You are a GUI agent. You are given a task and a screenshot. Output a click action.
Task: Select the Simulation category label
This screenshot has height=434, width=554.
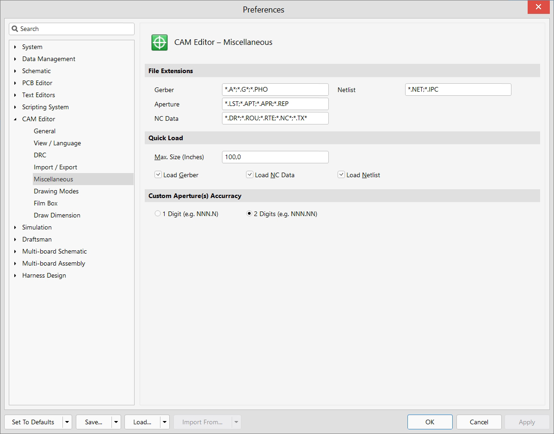(37, 227)
